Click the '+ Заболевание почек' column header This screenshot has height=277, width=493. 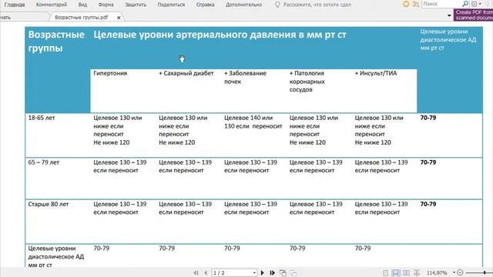point(245,77)
